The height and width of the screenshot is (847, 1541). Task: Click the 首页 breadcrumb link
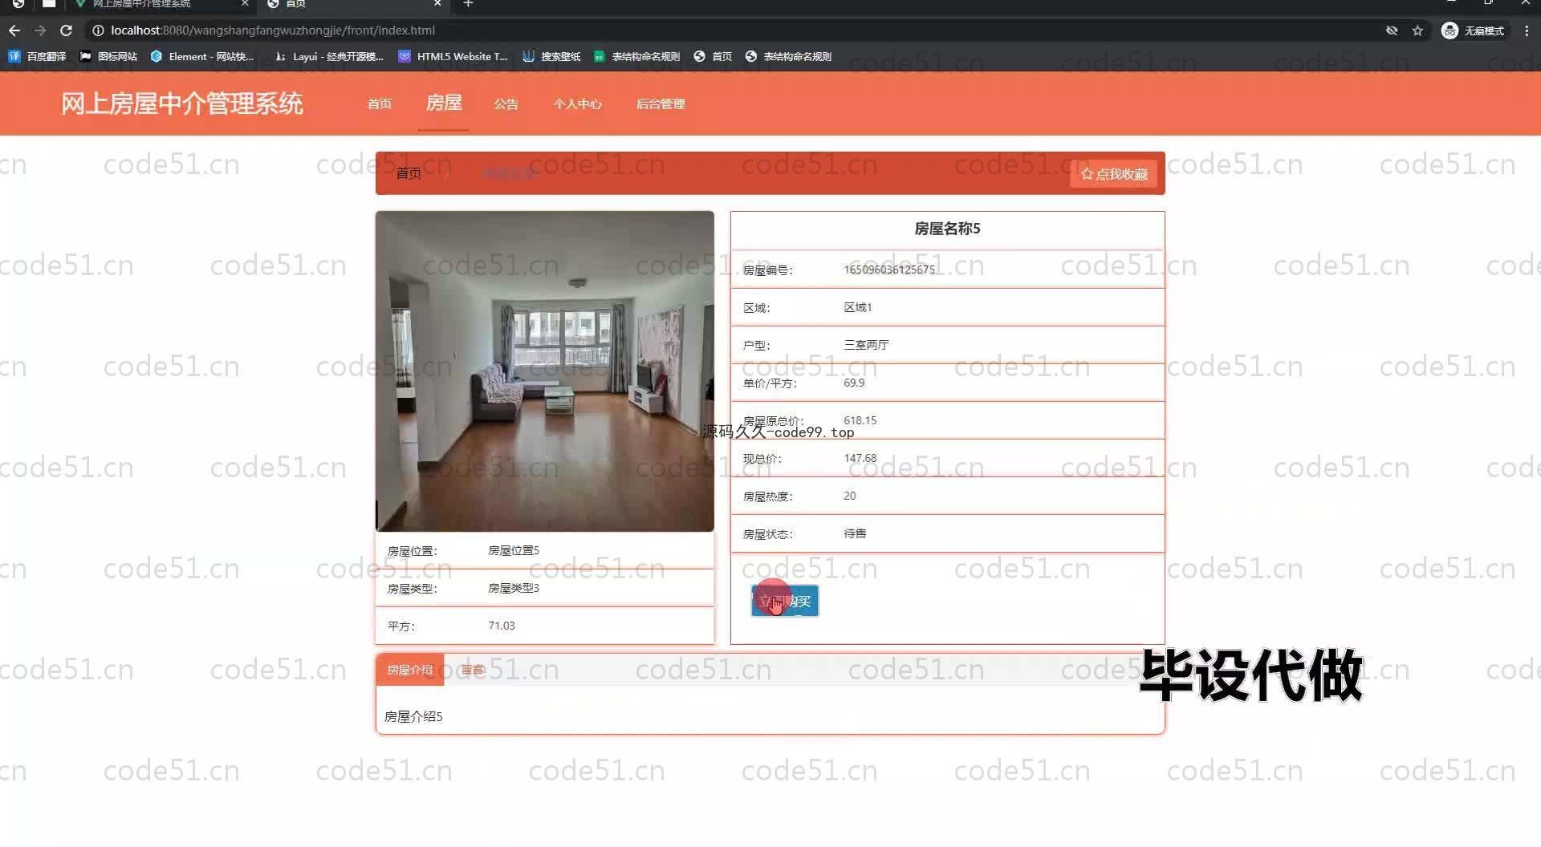coord(409,173)
